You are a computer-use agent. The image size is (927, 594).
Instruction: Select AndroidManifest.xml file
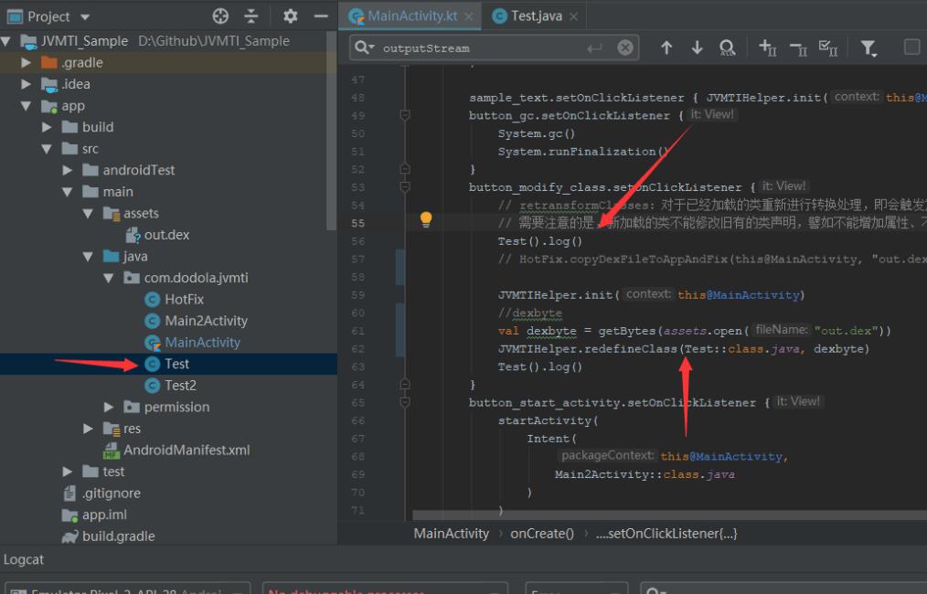tap(176, 450)
